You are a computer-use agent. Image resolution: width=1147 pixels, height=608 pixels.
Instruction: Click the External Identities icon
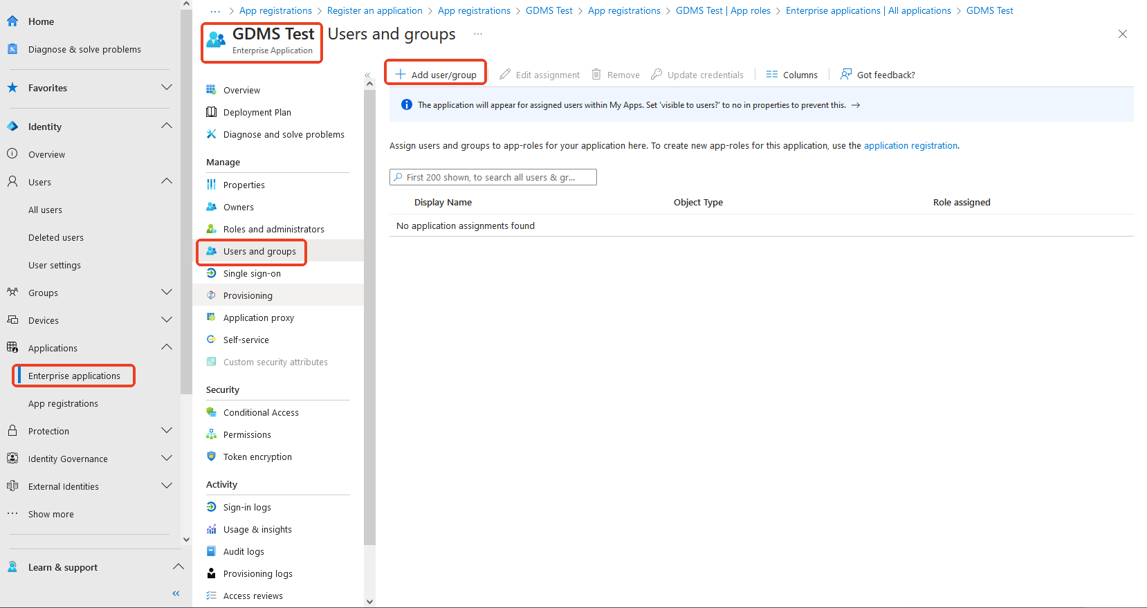click(x=12, y=486)
